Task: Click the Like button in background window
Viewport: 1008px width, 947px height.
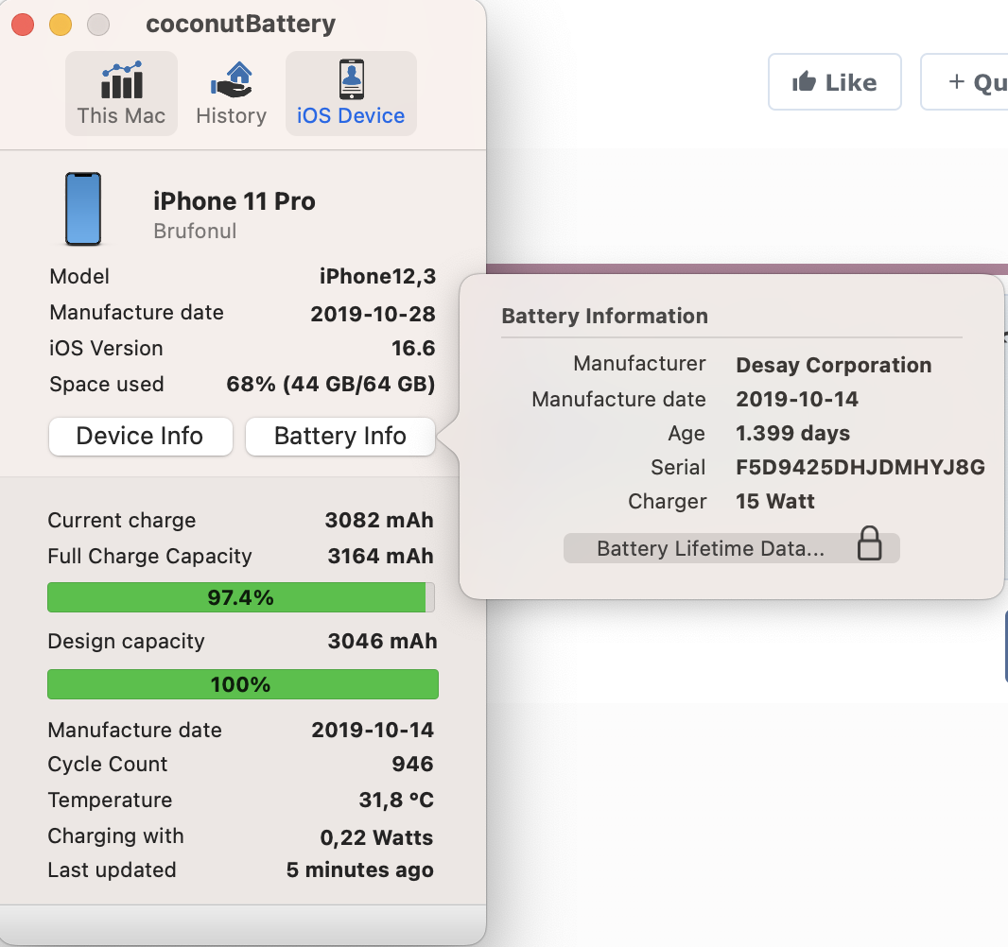Action: coord(834,82)
